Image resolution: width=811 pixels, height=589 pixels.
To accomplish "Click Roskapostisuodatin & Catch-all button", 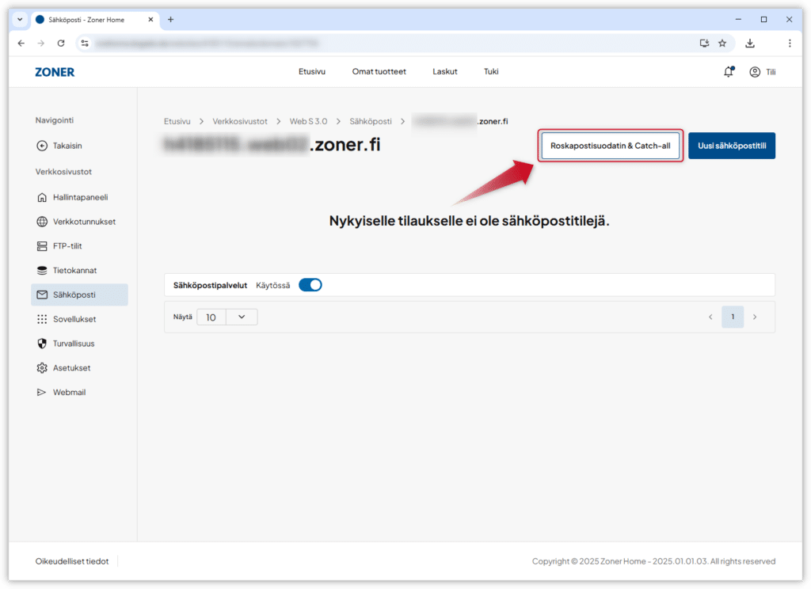I will tap(610, 146).
